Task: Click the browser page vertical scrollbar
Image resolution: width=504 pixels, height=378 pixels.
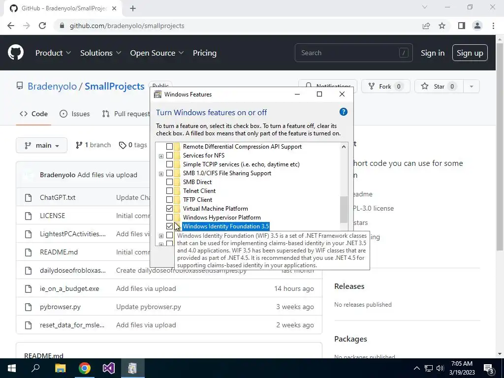Action: (x=500, y=146)
